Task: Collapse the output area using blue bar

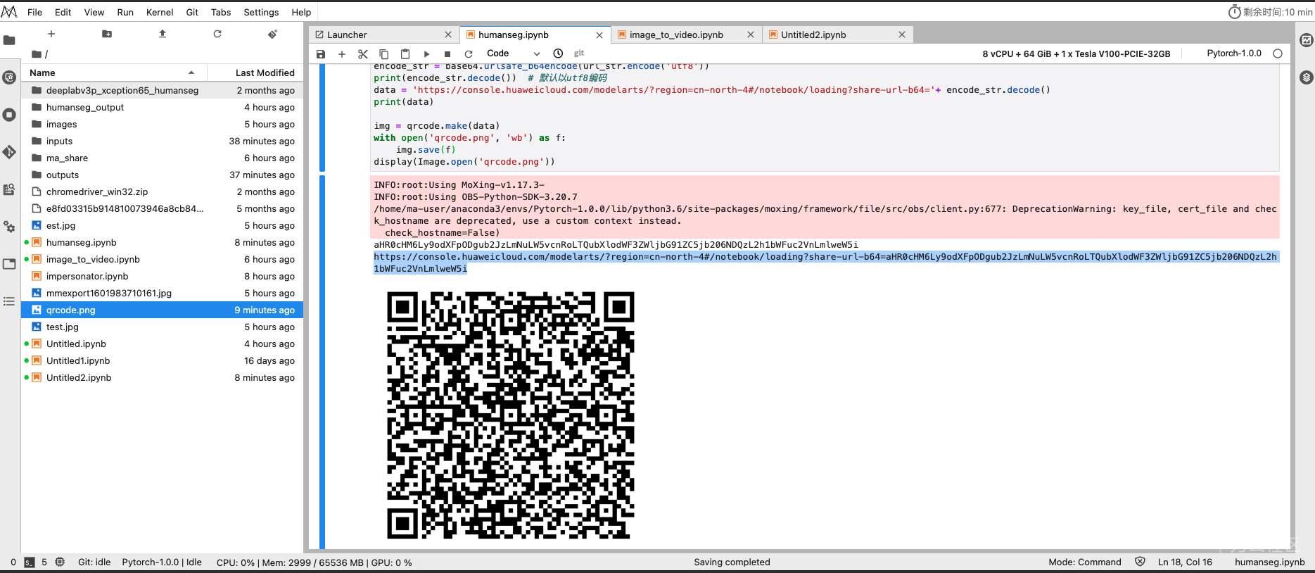Action: point(322,362)
